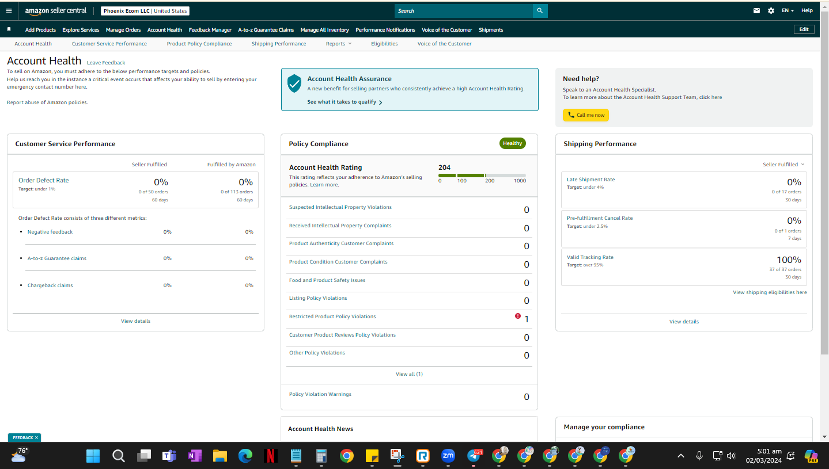This screenshot has width=829, height=469.
Task: Click View details under Customer Service Performance
Action: pyautogui.click(x=135, y=321)
